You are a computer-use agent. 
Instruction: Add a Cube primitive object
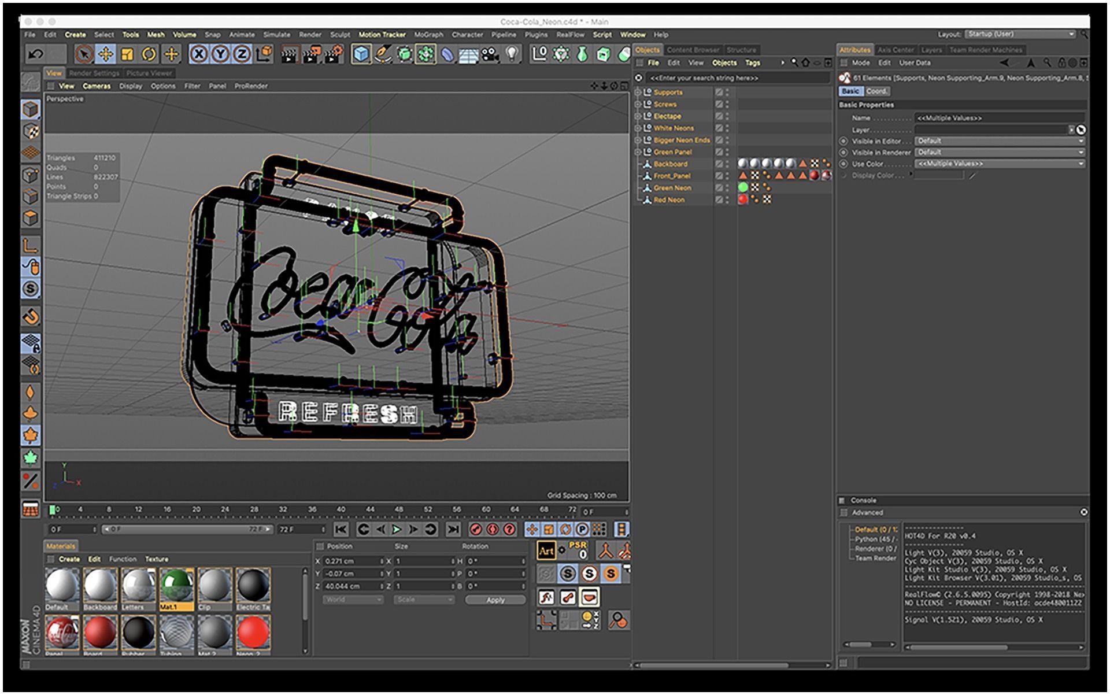(x=361, y=54)
